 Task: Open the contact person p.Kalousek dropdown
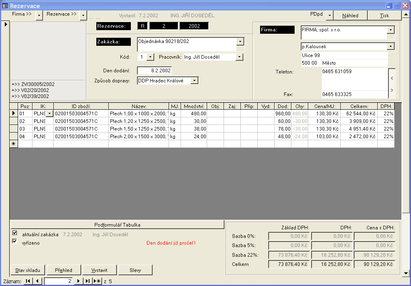(x=391, y=47)
